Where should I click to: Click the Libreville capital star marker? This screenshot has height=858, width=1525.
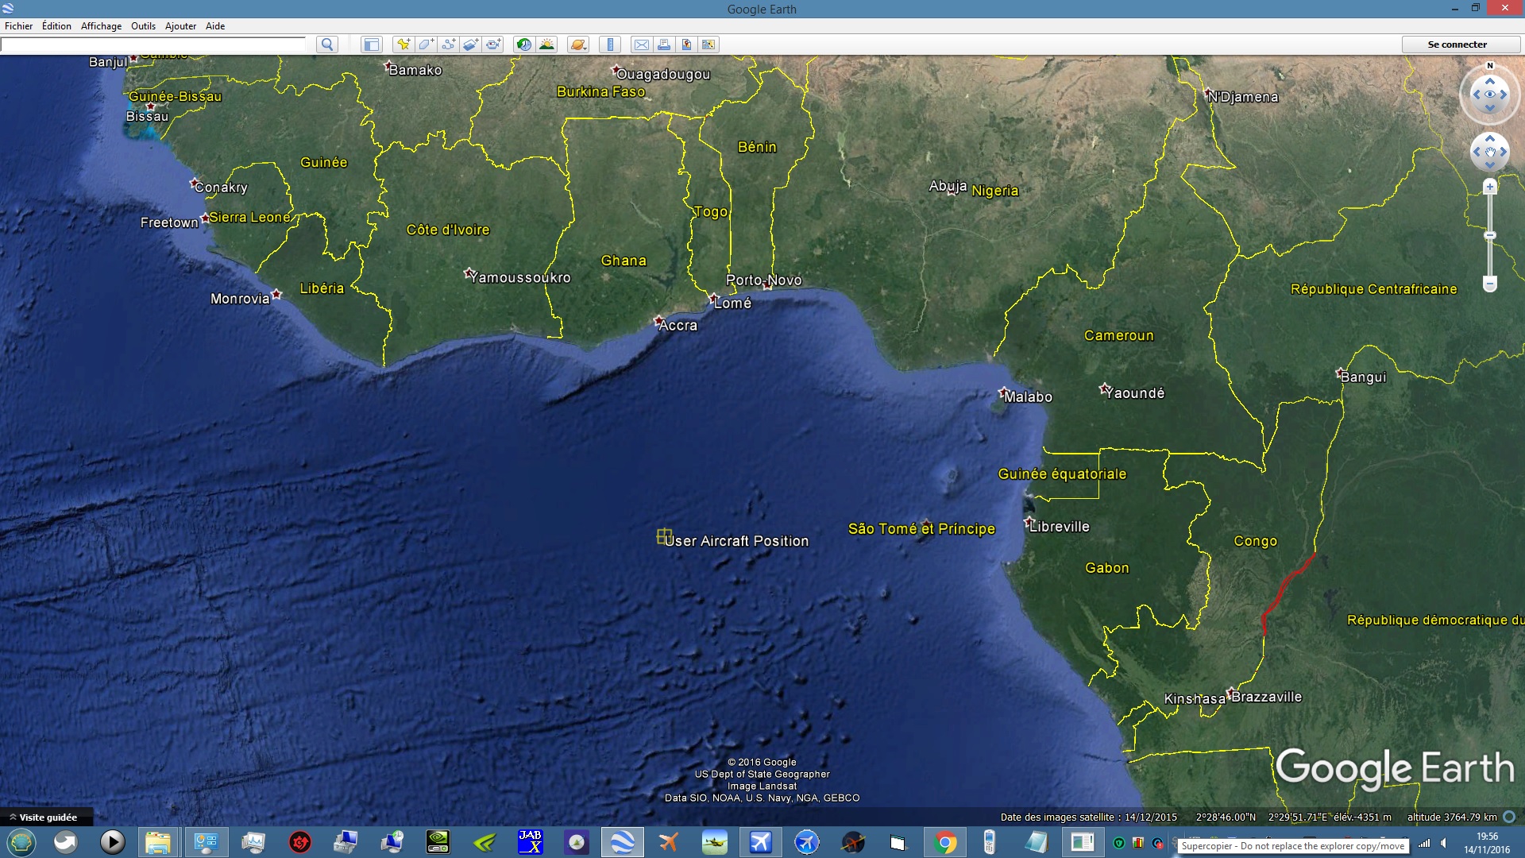pos(1029,523)
